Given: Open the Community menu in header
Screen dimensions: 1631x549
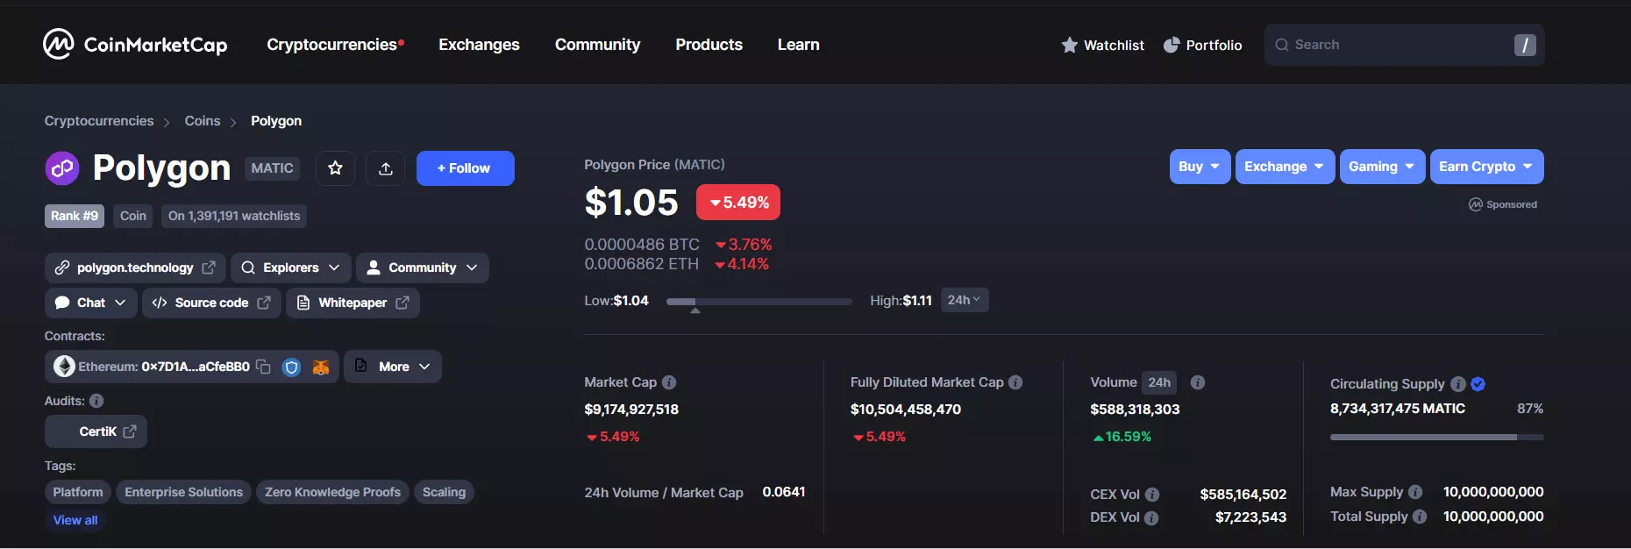Looking at the screenshot, I should pos(597,45).
